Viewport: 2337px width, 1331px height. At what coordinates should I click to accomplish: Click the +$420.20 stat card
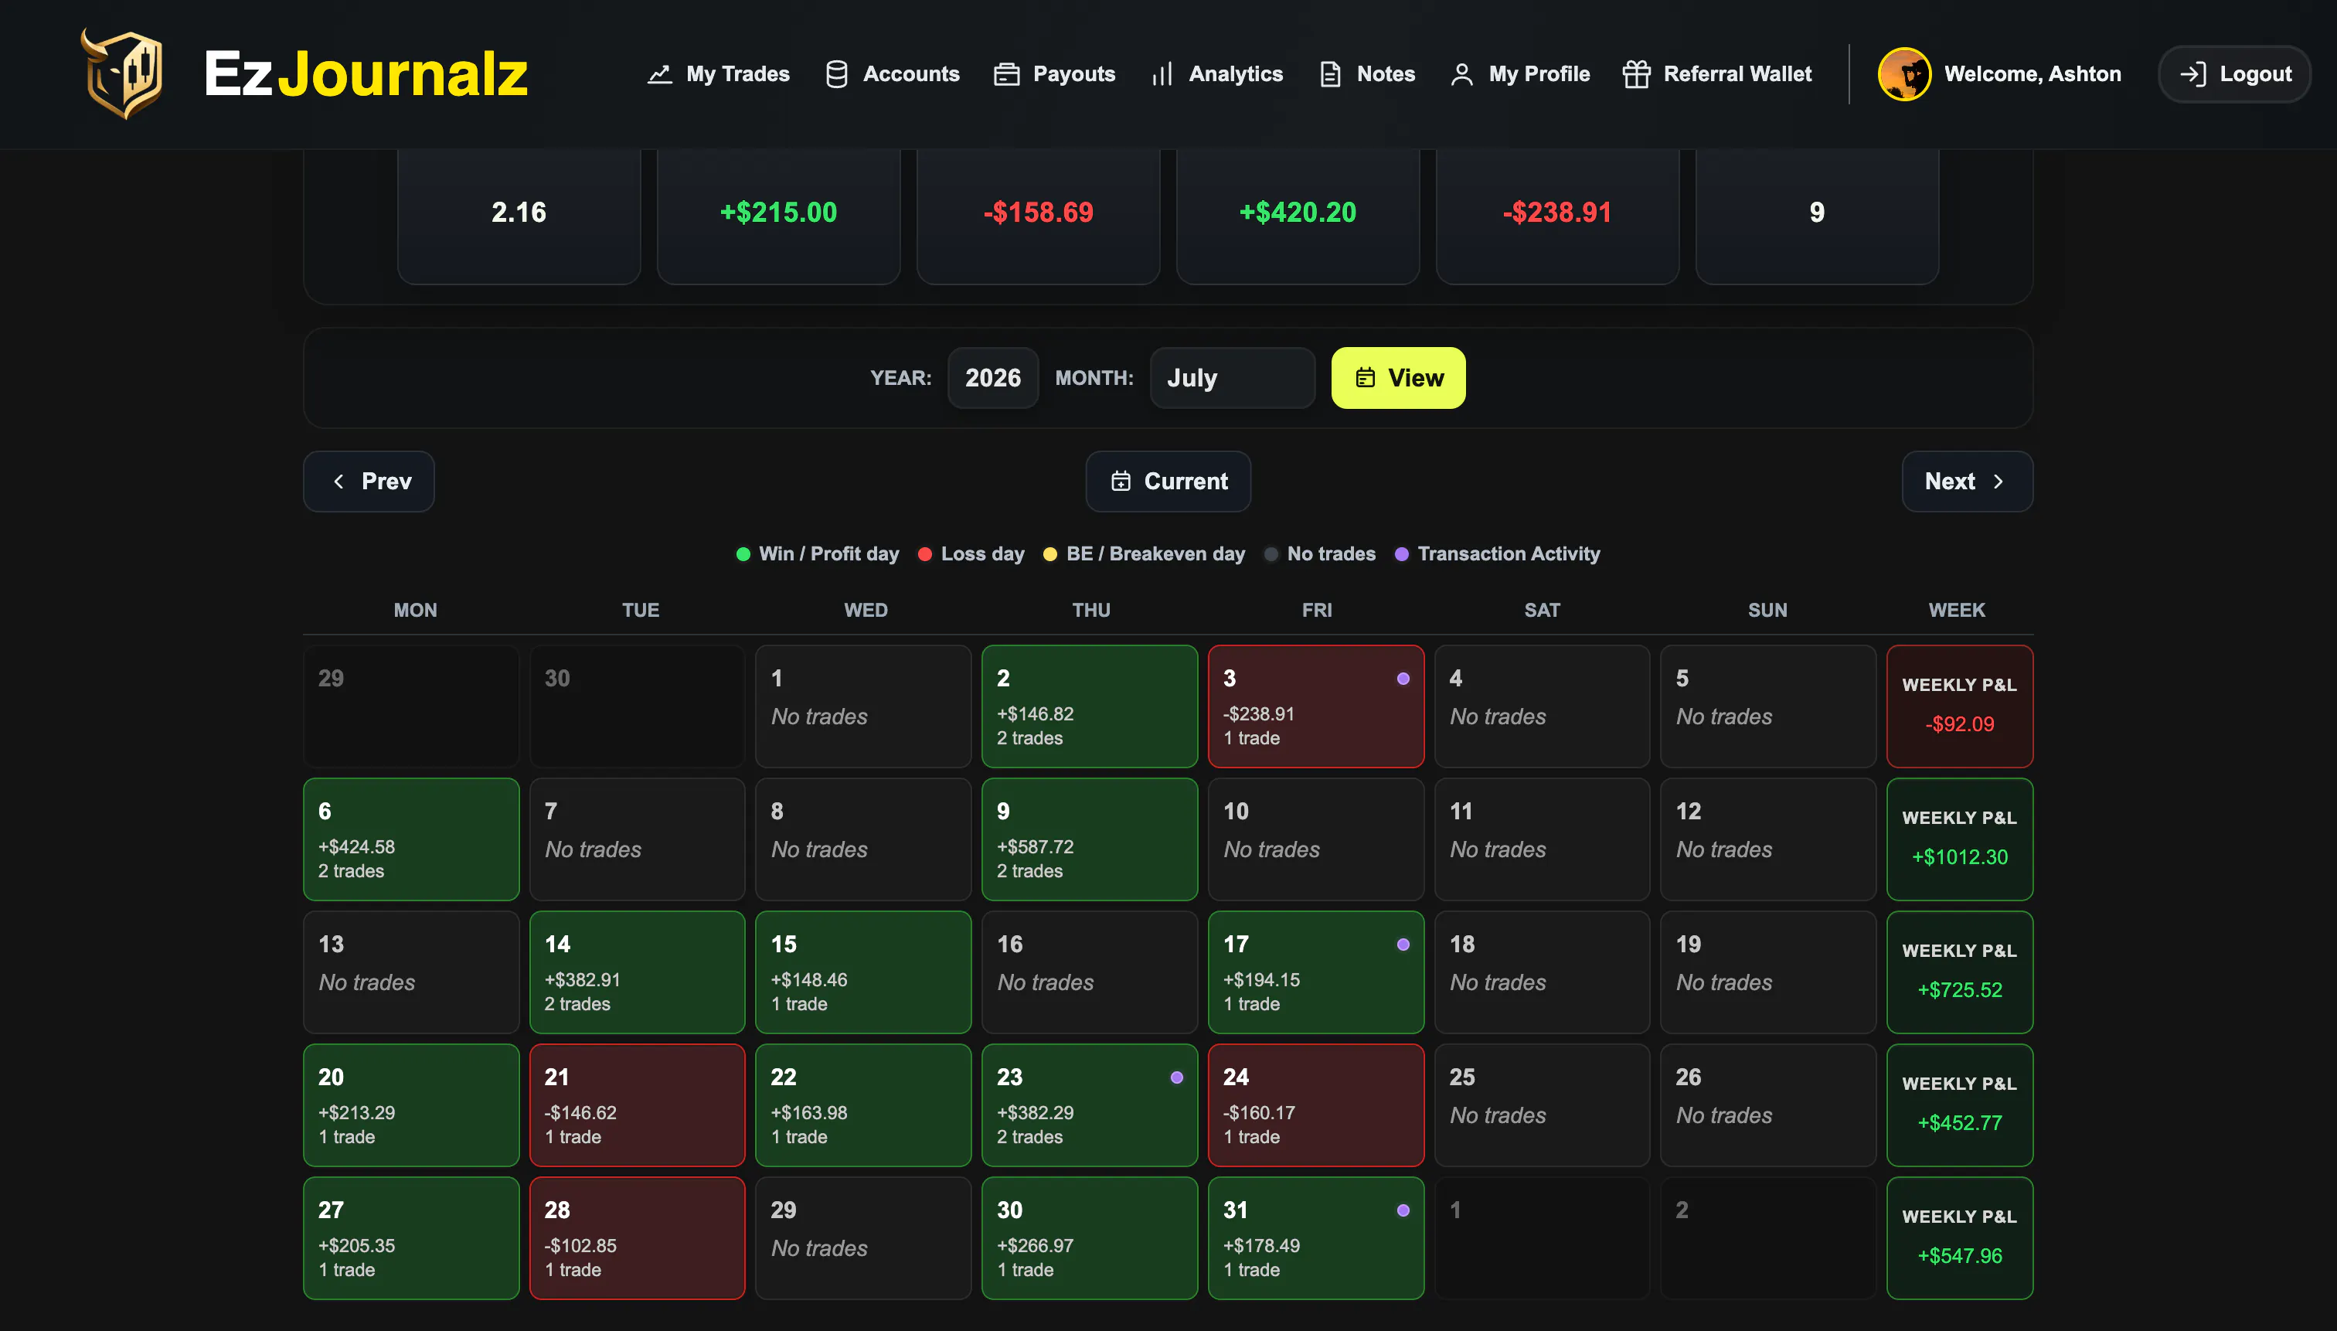1298,216
